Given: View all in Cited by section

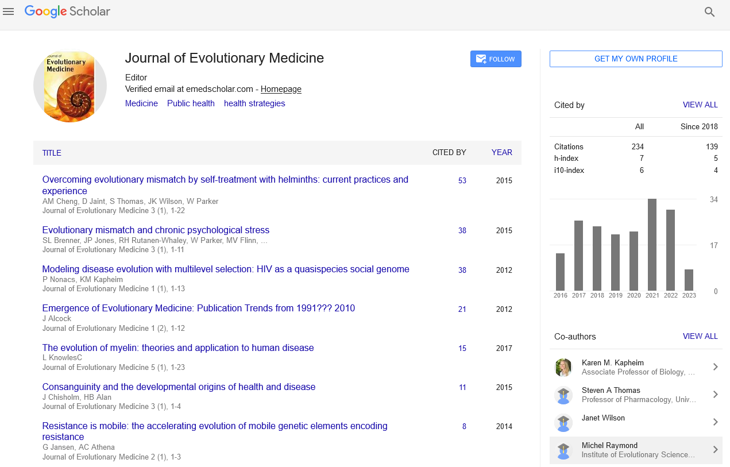Looking at the screenshot, I should point(700,105).
